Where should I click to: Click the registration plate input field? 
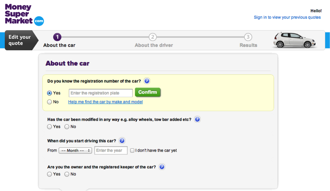101,93
